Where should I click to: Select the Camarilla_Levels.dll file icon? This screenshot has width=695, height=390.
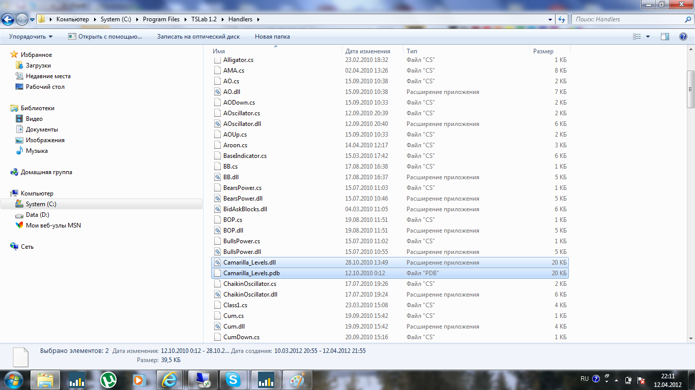tap(218, 263)
